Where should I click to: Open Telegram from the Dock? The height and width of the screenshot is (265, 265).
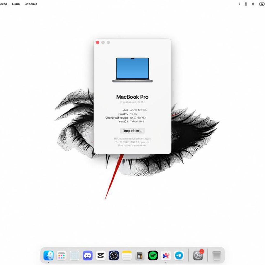tap(179, 255)
